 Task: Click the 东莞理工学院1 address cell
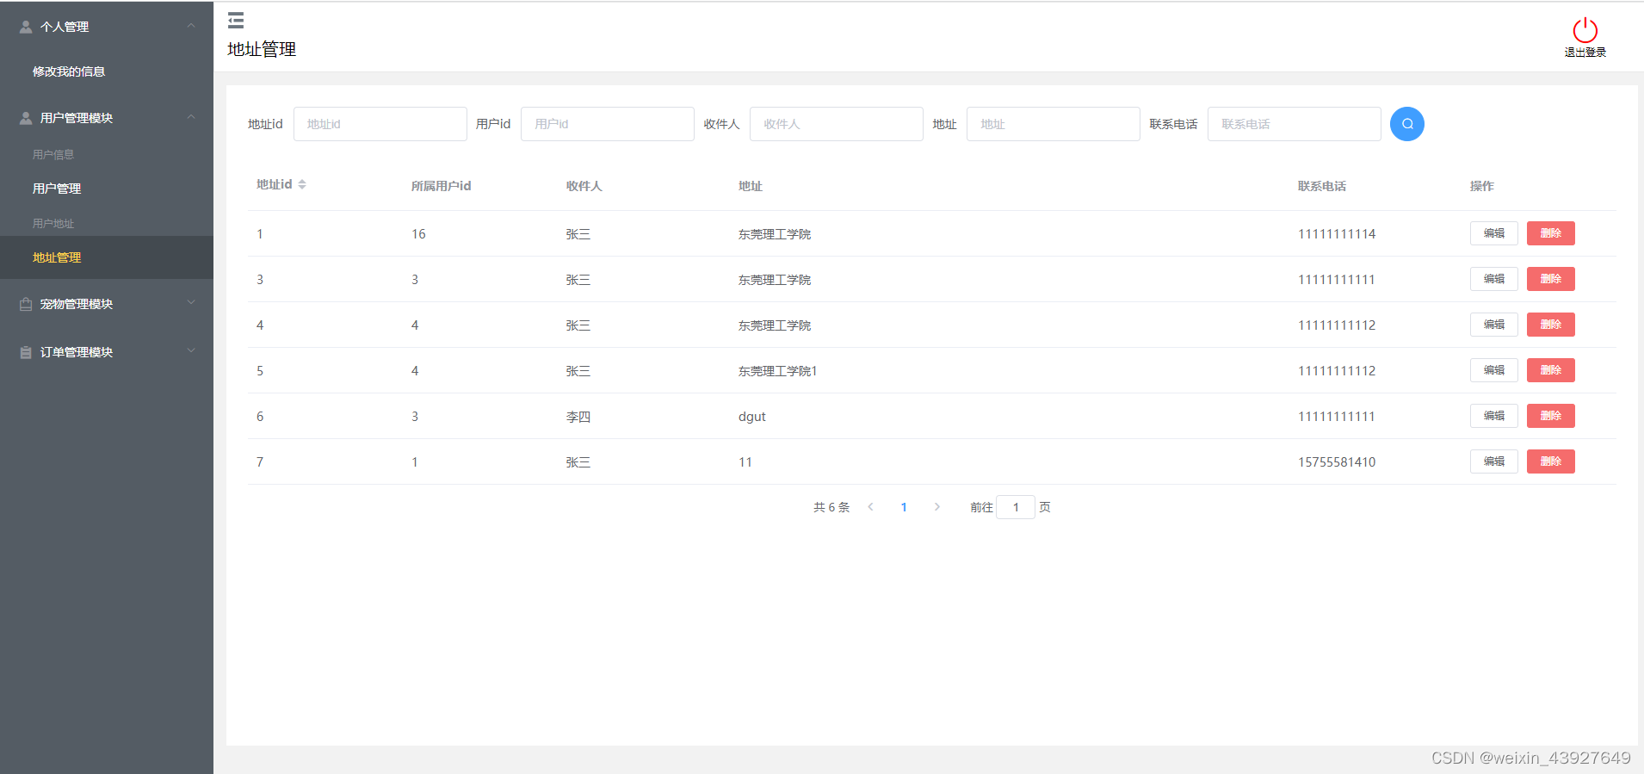pyautogui.click(x=778, y=371)
